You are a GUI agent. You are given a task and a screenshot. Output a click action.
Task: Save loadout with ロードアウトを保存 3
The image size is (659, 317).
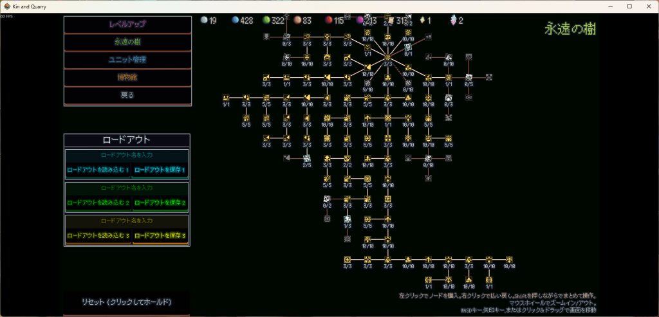tap(158, 236)
